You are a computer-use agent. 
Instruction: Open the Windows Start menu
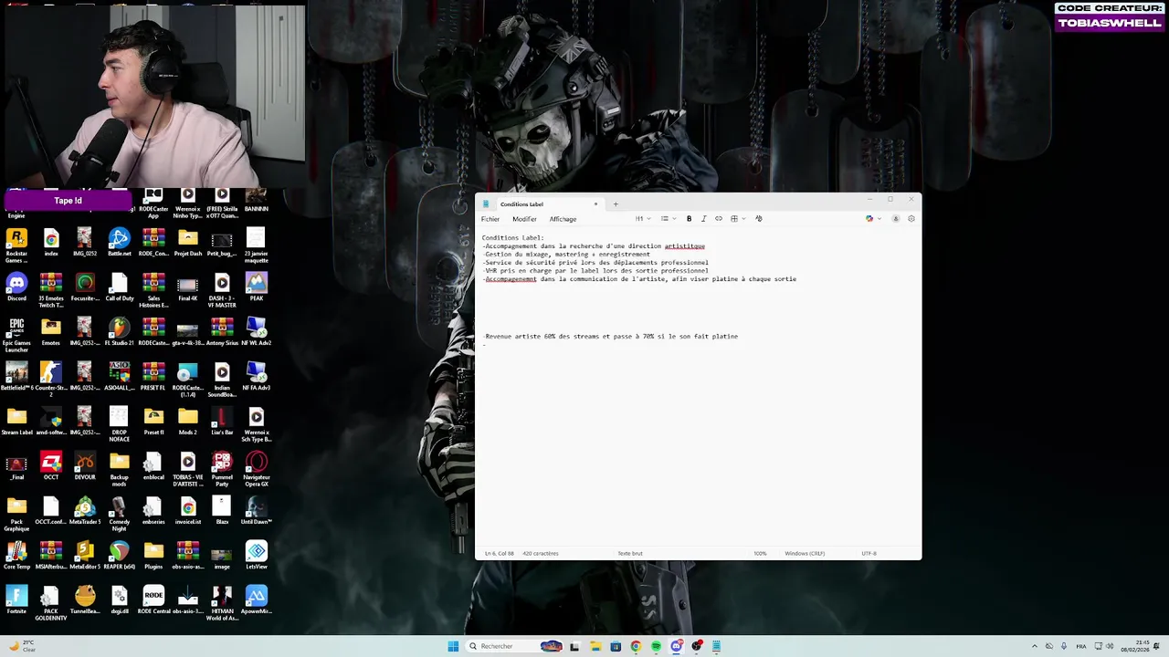(x=453, y=646)
